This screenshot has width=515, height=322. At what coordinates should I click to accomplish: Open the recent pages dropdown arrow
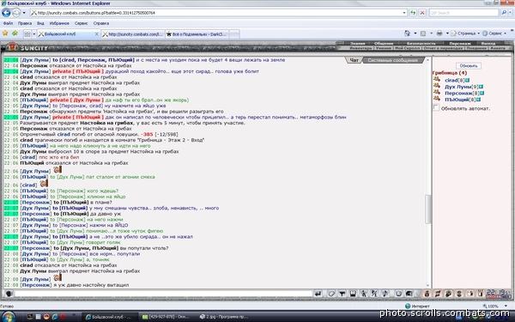coord(24,13)
